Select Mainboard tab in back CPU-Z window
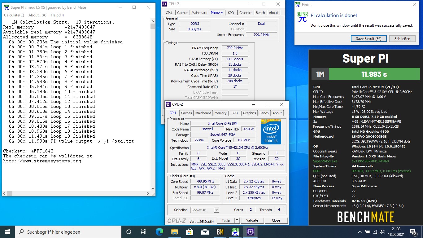Viewport: 423px width, 238px height. click(199, 13)
